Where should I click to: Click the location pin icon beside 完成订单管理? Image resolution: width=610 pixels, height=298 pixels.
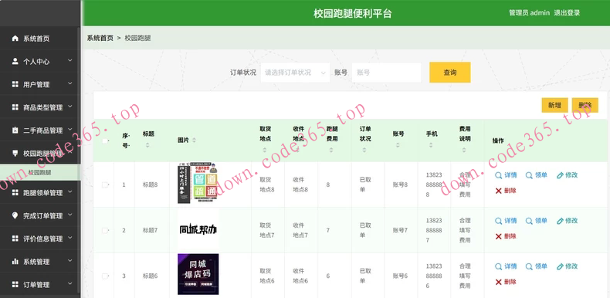point(15,215)
